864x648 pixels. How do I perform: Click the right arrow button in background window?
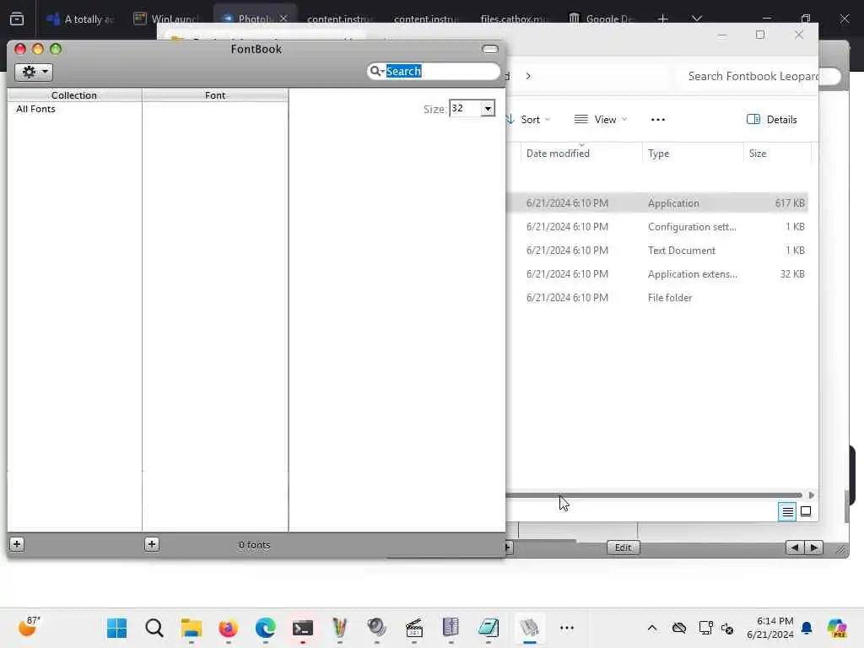pos(814,547)
